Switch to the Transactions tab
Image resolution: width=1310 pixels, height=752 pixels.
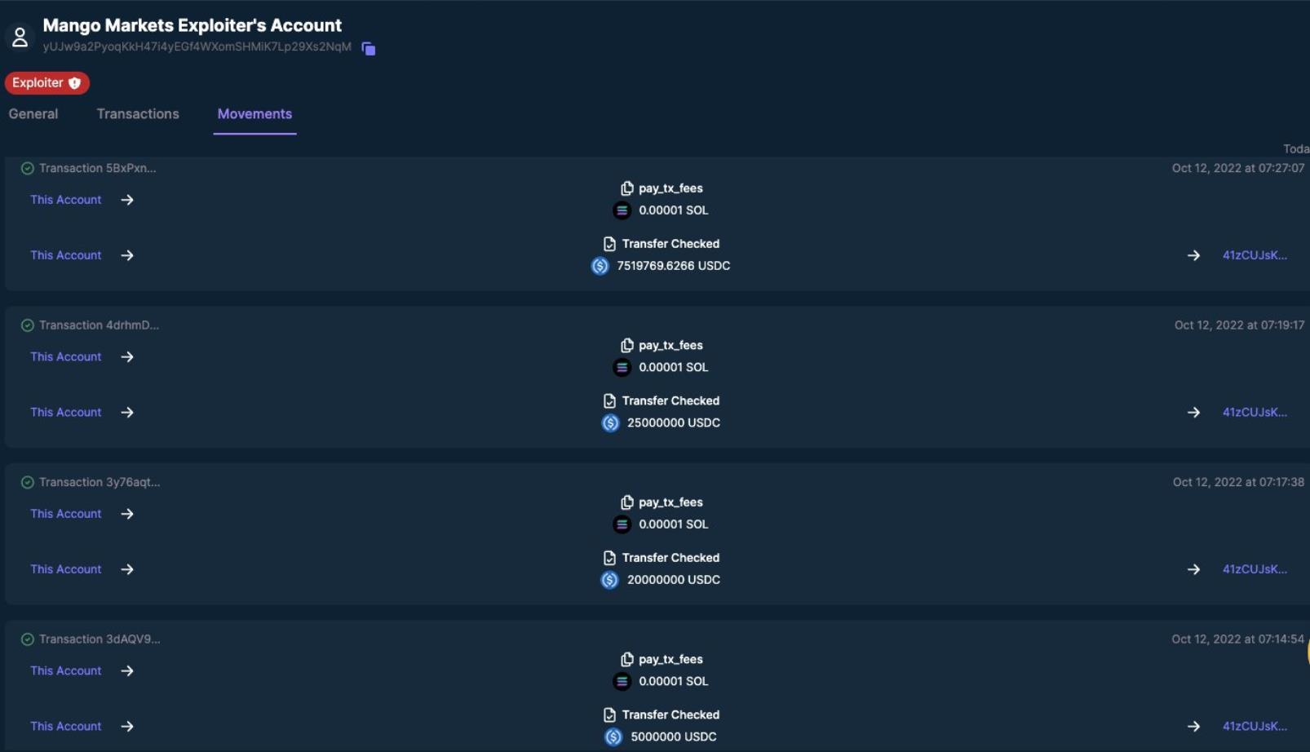pyautogui.click(x=138, y=114)
